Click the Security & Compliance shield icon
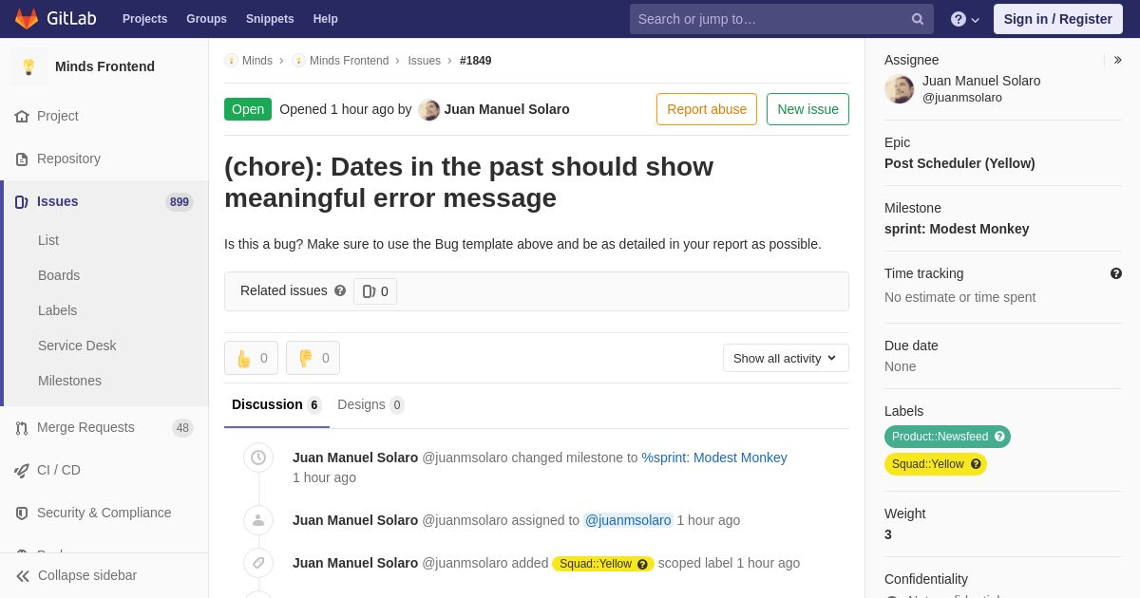Screen dimensions: 1140x598 tap(22, 514)
